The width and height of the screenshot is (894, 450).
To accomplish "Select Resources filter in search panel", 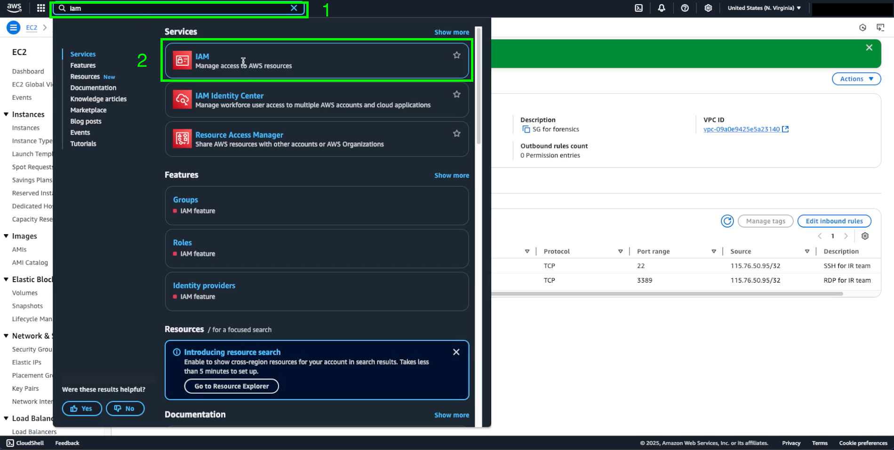I will click(x=85, y=77).
